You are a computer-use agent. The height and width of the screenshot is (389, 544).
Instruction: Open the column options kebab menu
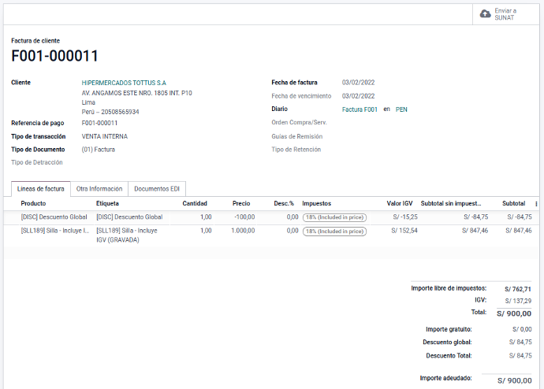[x=536, y=203]
